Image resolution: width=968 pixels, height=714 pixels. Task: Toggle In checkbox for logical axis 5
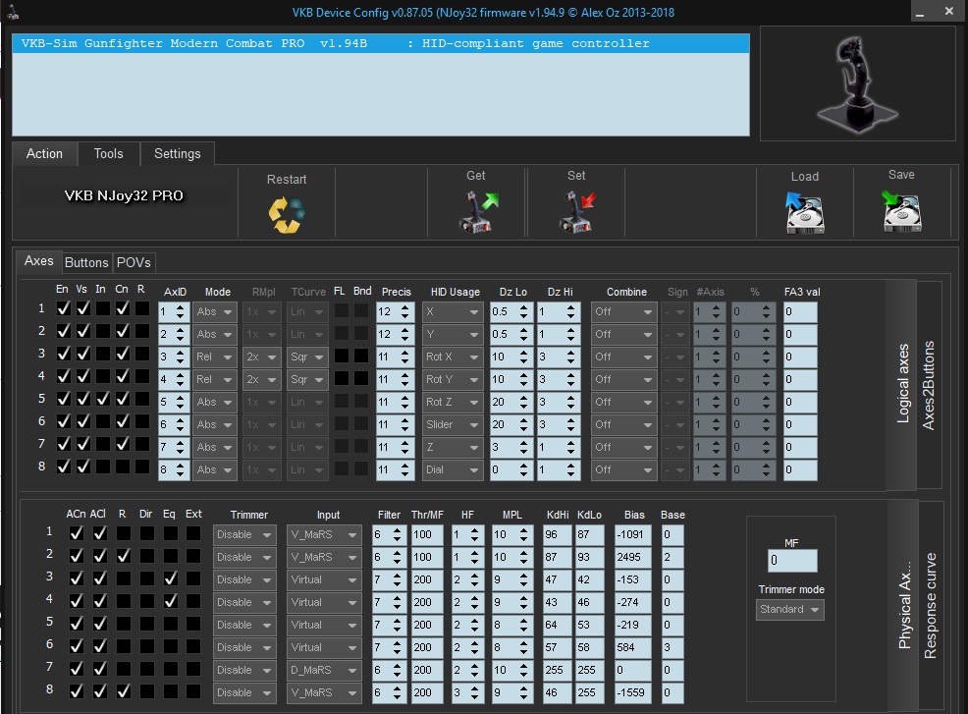tap(102, 399)
